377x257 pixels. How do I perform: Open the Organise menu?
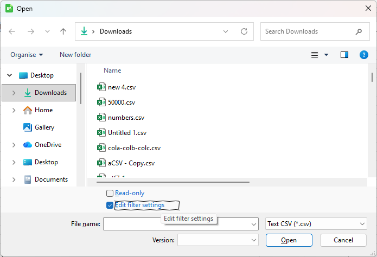coord(27,55)
